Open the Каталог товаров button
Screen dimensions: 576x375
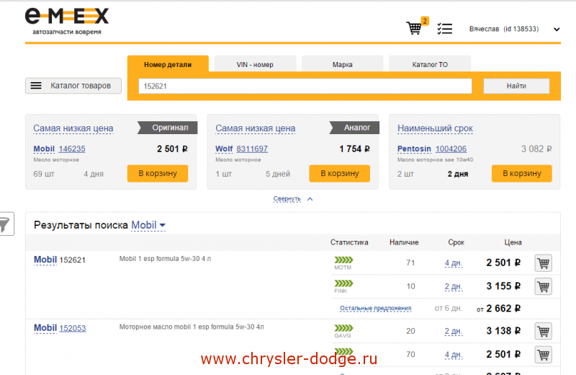pyautogui.click(x=73, y=86)
